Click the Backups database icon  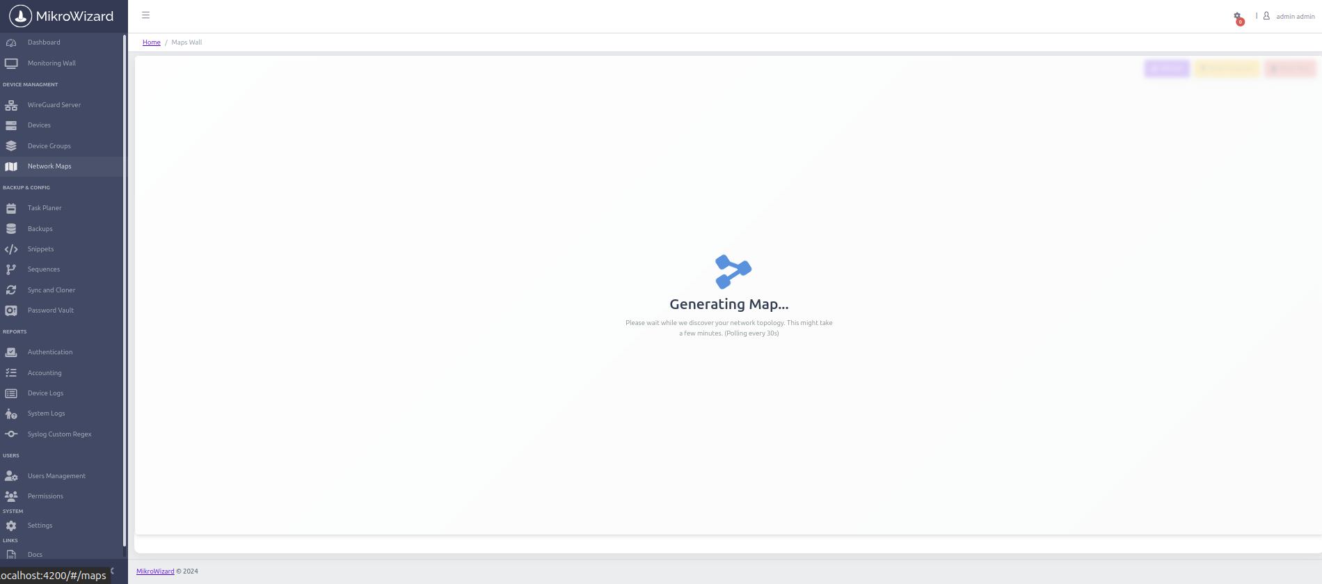(x=11, y=229)
